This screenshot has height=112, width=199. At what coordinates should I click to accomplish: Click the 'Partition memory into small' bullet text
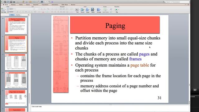point(118,43)
